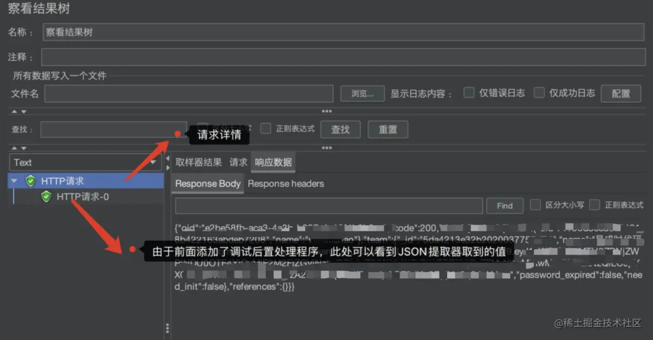
Task: Click the response body JSON text
Action: click(408, 256)
